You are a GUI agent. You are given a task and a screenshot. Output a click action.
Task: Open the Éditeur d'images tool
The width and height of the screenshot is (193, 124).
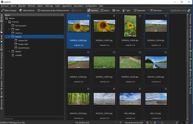[x=9, y=11]
